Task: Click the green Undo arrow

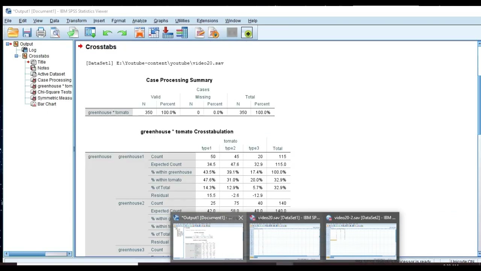Action: point(107,33)
